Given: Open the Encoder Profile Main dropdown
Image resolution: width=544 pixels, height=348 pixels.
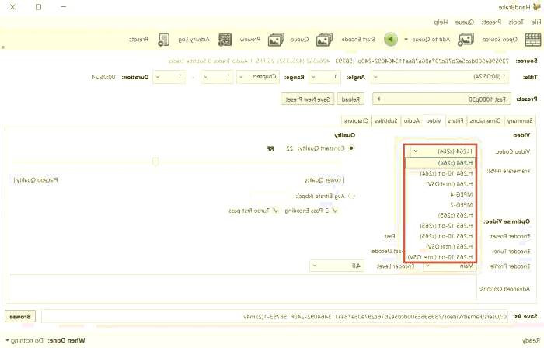Looking at the screenshot, I should 449,266.
